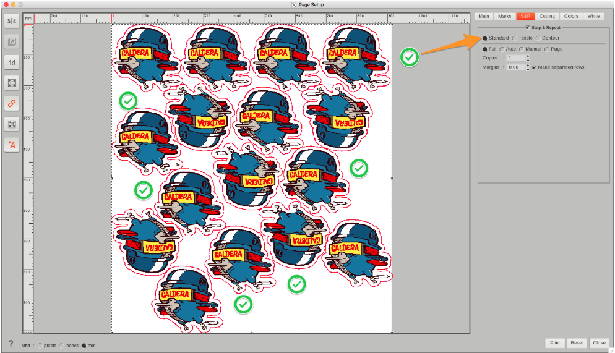Open help with the question mark icon
The image size is (615, 353).
point(11,344)
